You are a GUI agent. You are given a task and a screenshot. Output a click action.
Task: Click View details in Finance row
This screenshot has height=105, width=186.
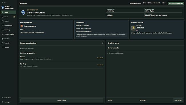click(178, 100)
